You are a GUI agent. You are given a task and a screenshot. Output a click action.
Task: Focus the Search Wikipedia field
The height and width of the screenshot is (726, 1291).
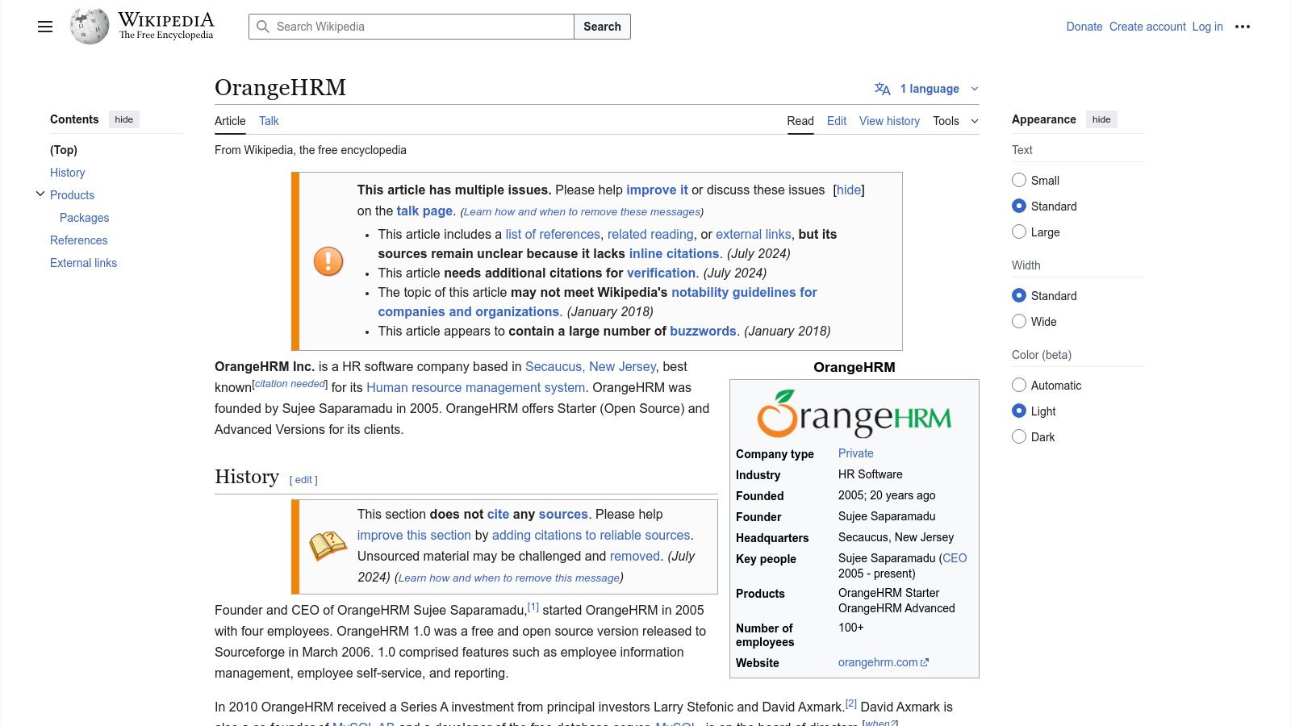[412, 27]
